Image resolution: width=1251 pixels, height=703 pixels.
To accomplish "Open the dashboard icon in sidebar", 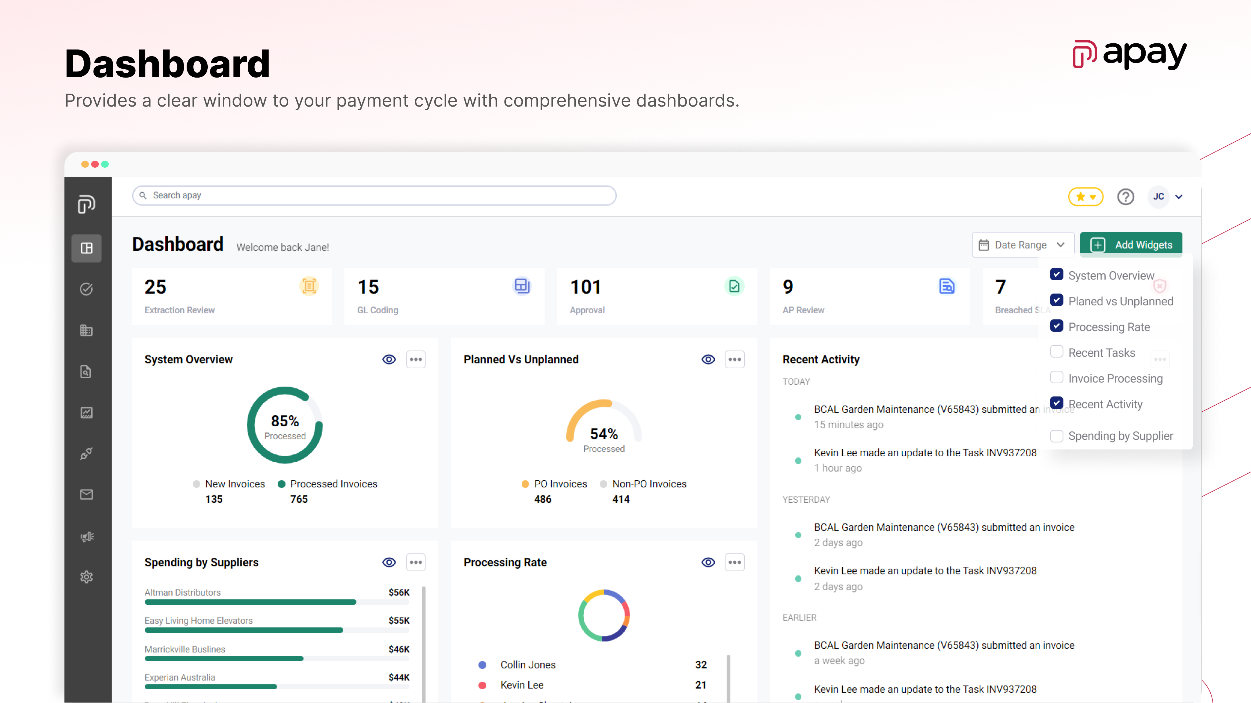I will pyautogui.click(x=86, y=248).
